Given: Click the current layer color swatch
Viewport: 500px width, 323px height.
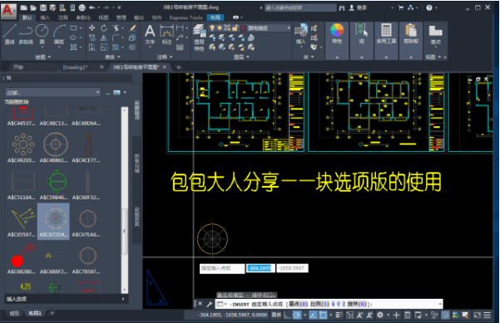Looking at the screenshot, I should pos(244,28).
